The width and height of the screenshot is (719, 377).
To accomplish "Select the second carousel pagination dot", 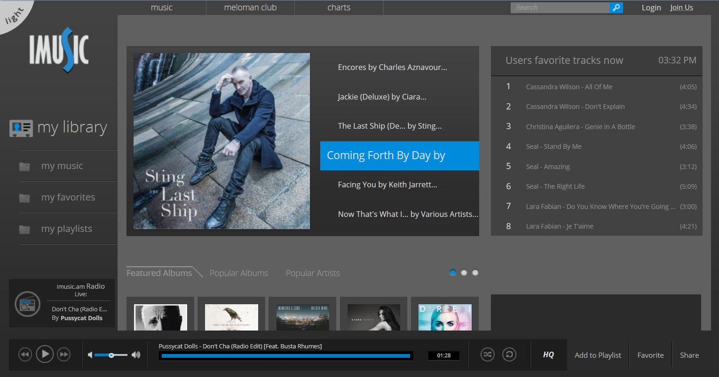I will click(464, 272).
